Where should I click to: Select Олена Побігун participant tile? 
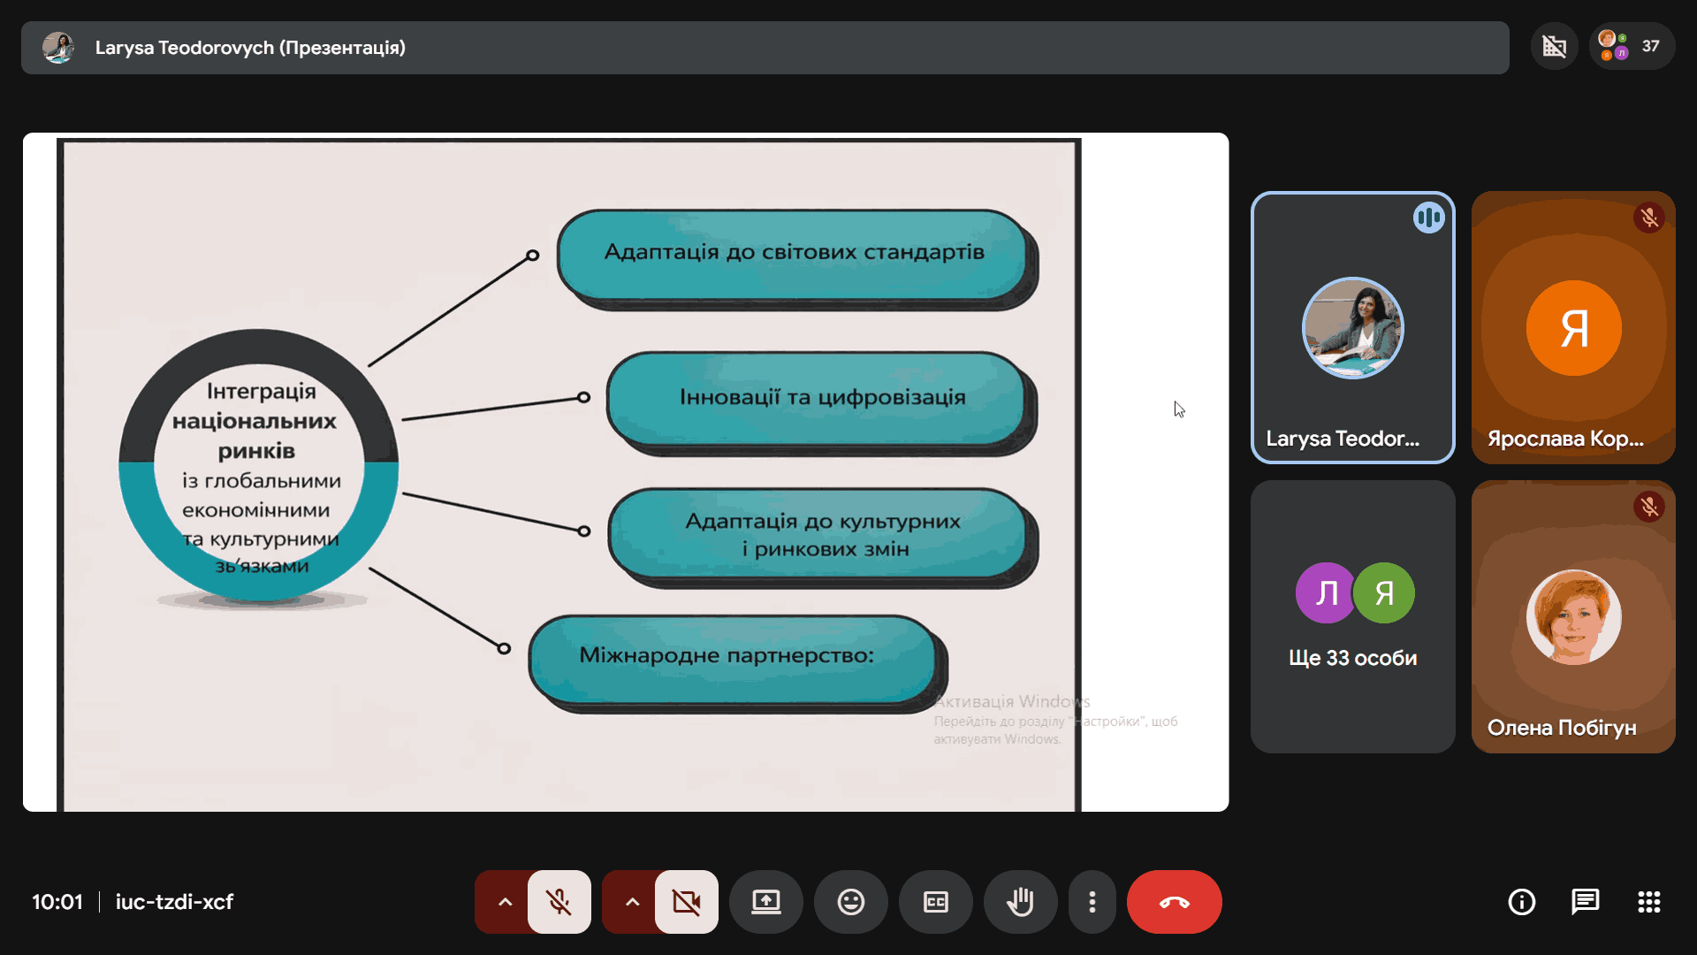point(1573,616)
